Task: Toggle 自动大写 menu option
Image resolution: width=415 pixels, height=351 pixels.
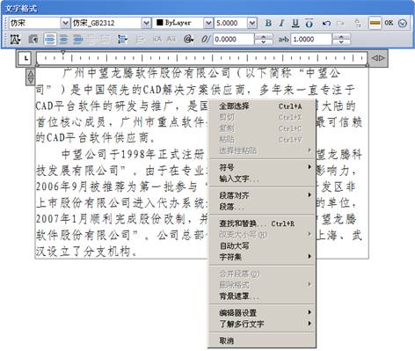Action: (262, 245)
